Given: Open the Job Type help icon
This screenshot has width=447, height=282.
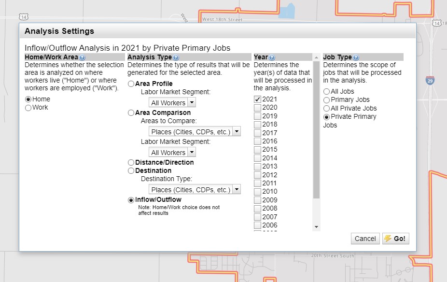Looking at the screenshot, I should (356, 57).
